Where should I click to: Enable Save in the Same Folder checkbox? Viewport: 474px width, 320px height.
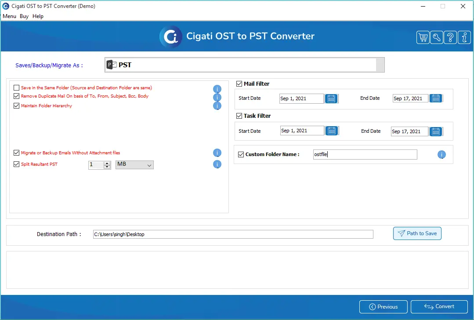click(x=17, y=88)
